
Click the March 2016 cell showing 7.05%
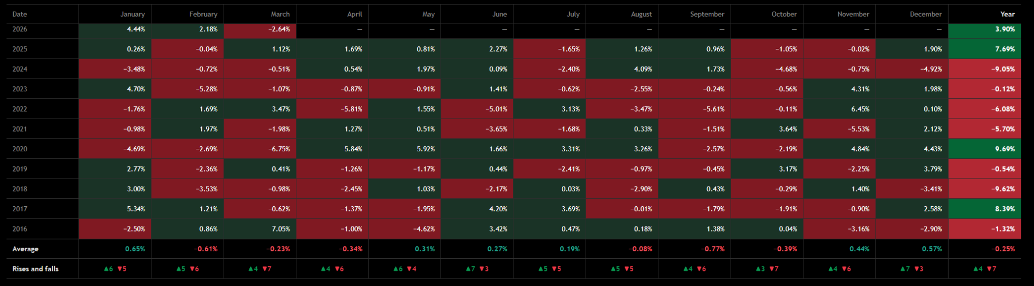coord(260,229)
